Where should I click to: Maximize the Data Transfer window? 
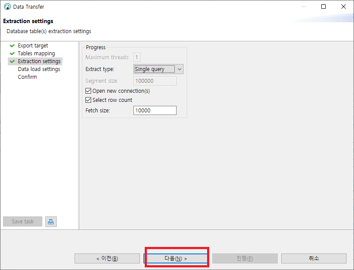point(323,7)
